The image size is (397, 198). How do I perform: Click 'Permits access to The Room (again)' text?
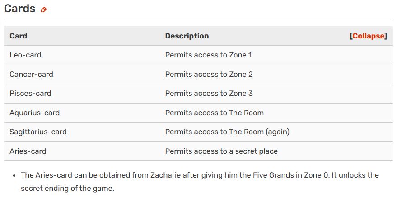[x=227, y=132]
